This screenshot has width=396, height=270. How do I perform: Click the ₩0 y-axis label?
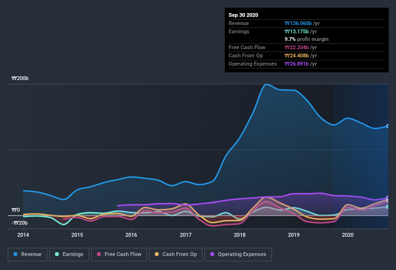click(x=15, y=210)
